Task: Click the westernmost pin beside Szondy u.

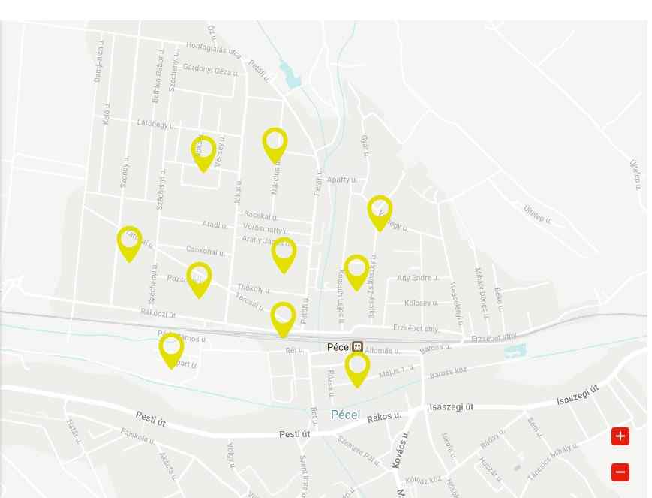Action: [129, 244]
